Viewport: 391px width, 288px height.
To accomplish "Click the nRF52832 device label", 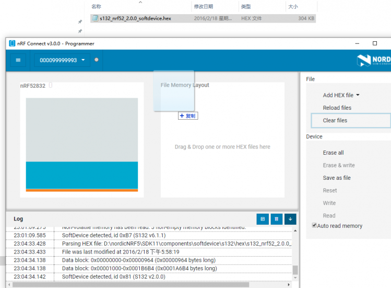I will pos(33,86).
